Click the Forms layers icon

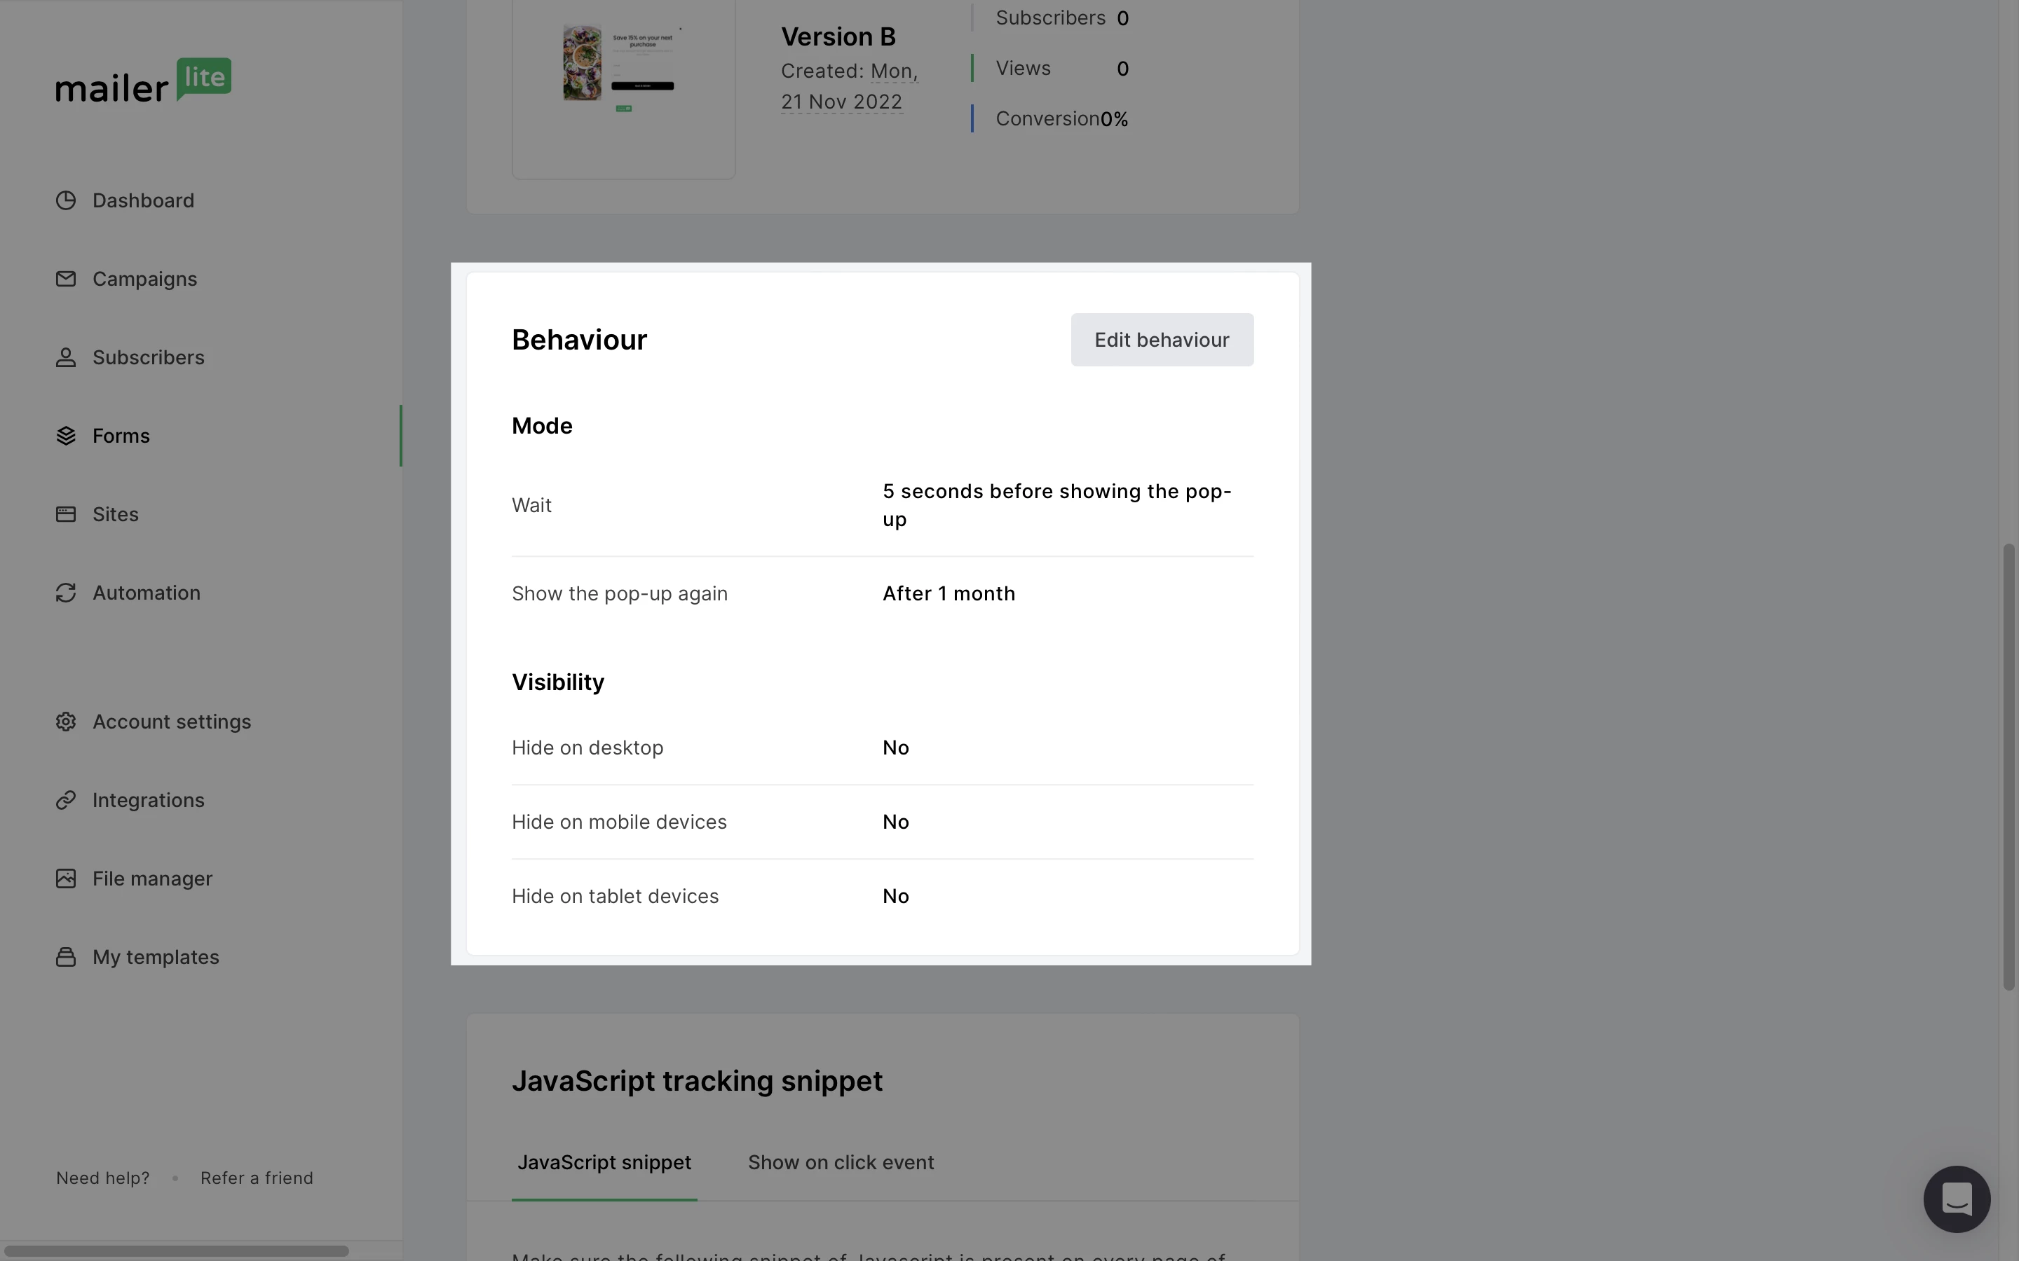pyautogui.click(x=66, y=435)
